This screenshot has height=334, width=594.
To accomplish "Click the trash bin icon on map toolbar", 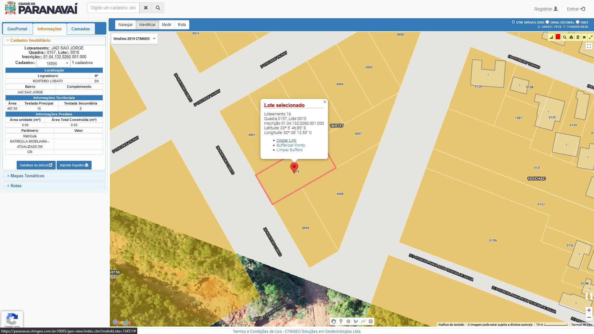I will (x=578, y=37).
